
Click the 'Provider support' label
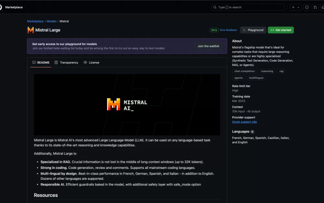244,118
